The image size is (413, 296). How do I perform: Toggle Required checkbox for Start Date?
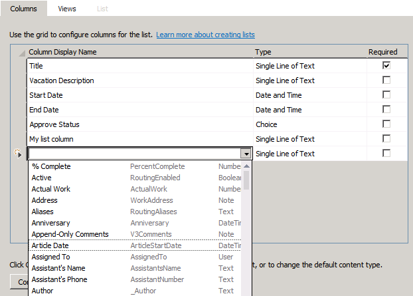click(386, 95)
